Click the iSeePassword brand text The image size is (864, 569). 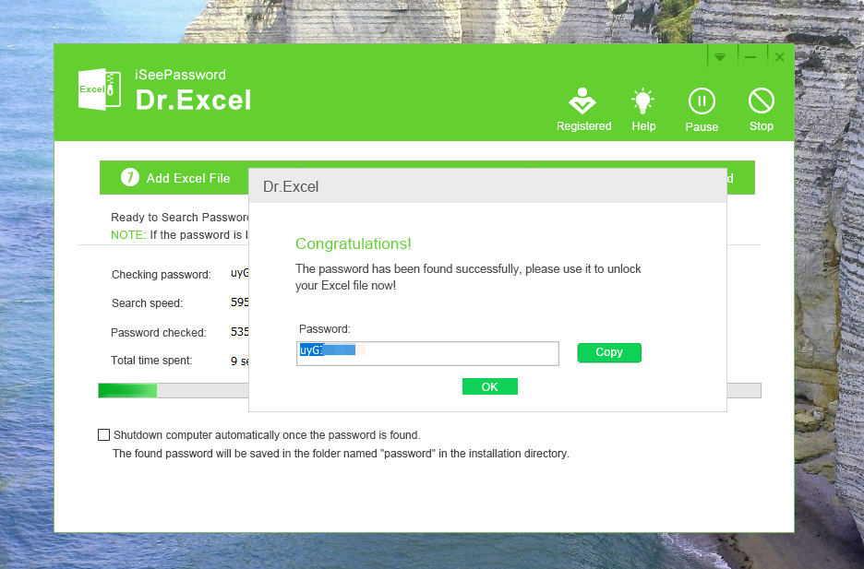tap(180, 75)
